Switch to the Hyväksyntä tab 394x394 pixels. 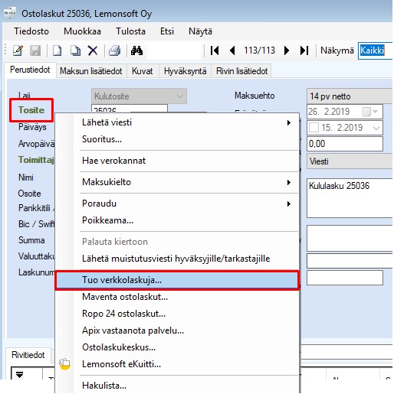(185, 71)
